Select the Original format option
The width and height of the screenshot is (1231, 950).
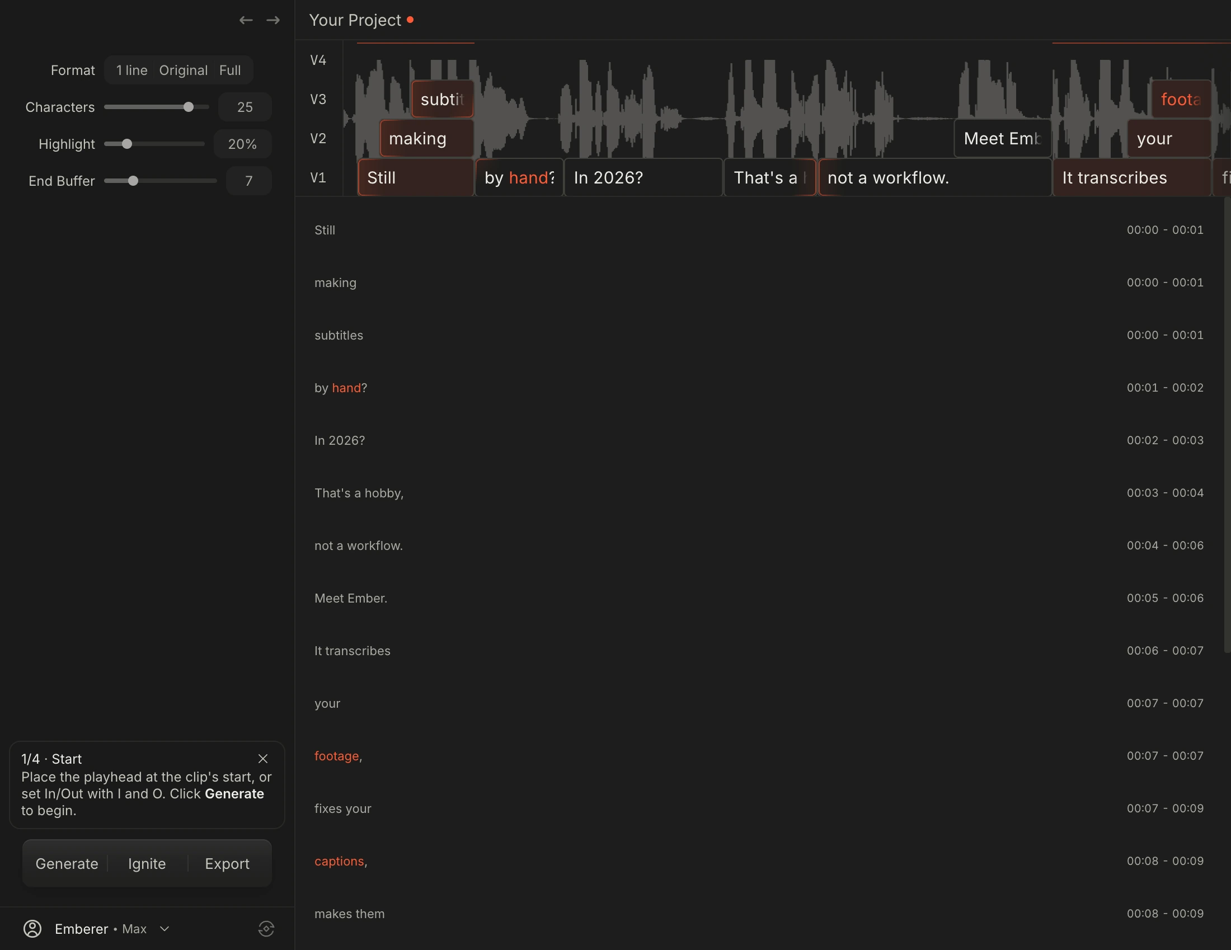tap(183, 70)
